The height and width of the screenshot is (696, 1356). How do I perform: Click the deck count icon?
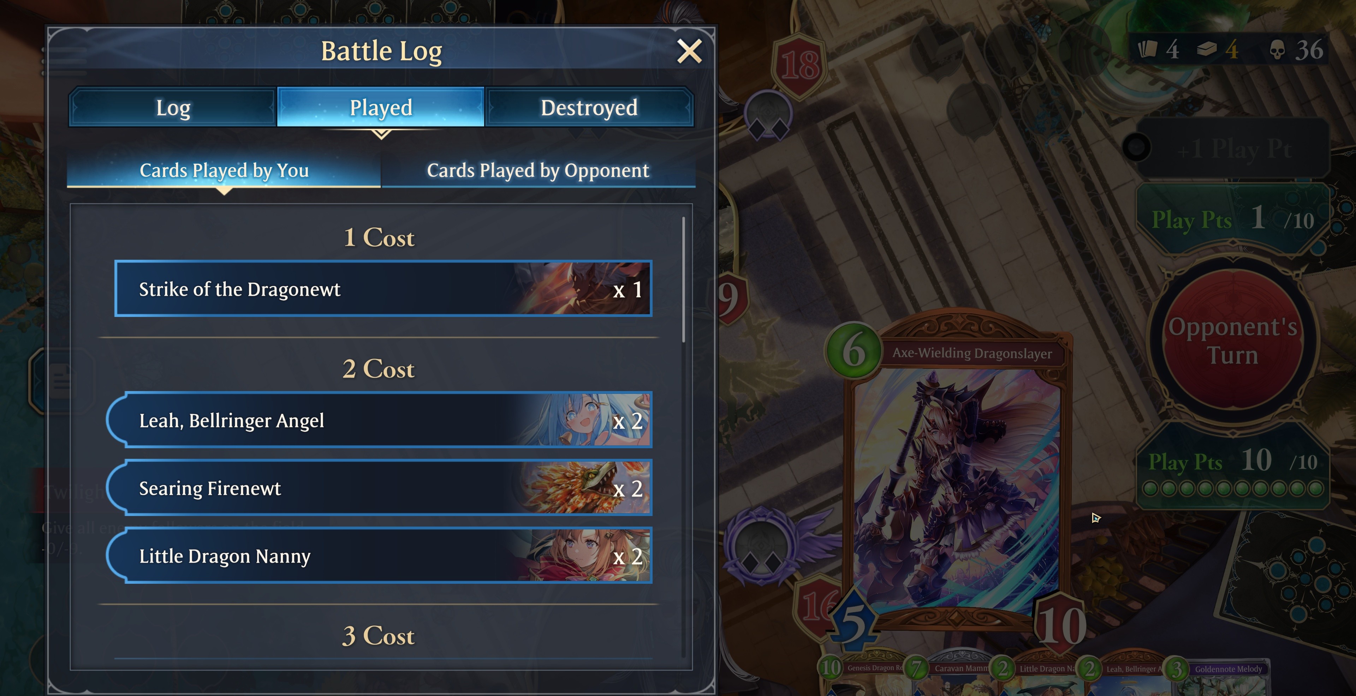1206,49
